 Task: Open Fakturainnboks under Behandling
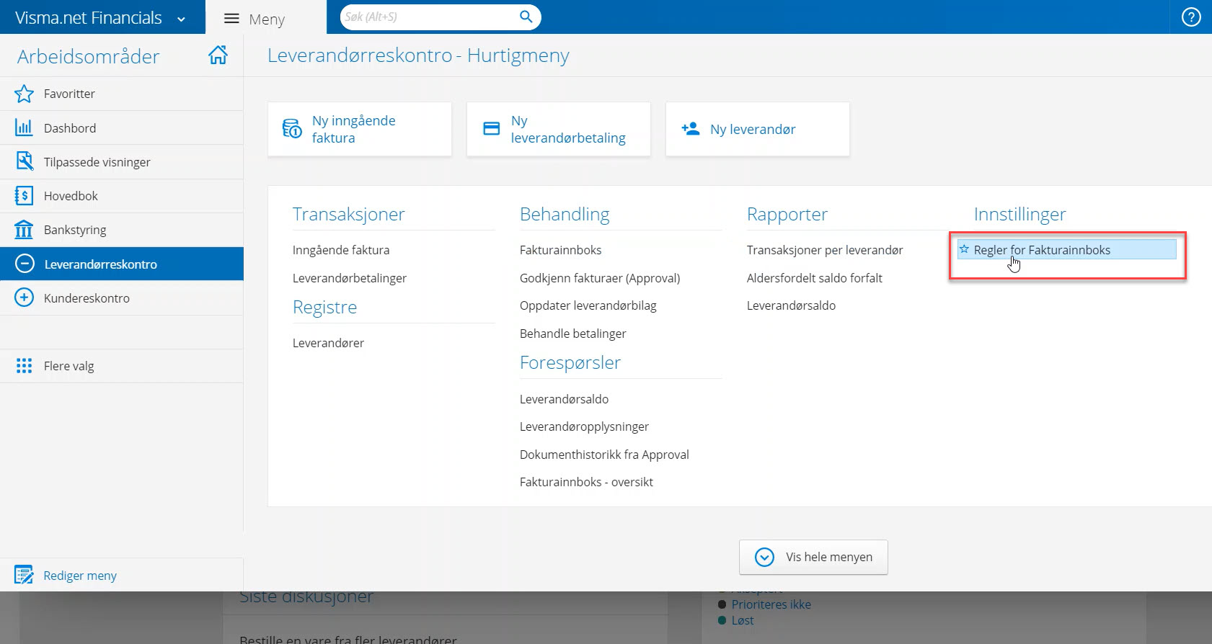560,250
